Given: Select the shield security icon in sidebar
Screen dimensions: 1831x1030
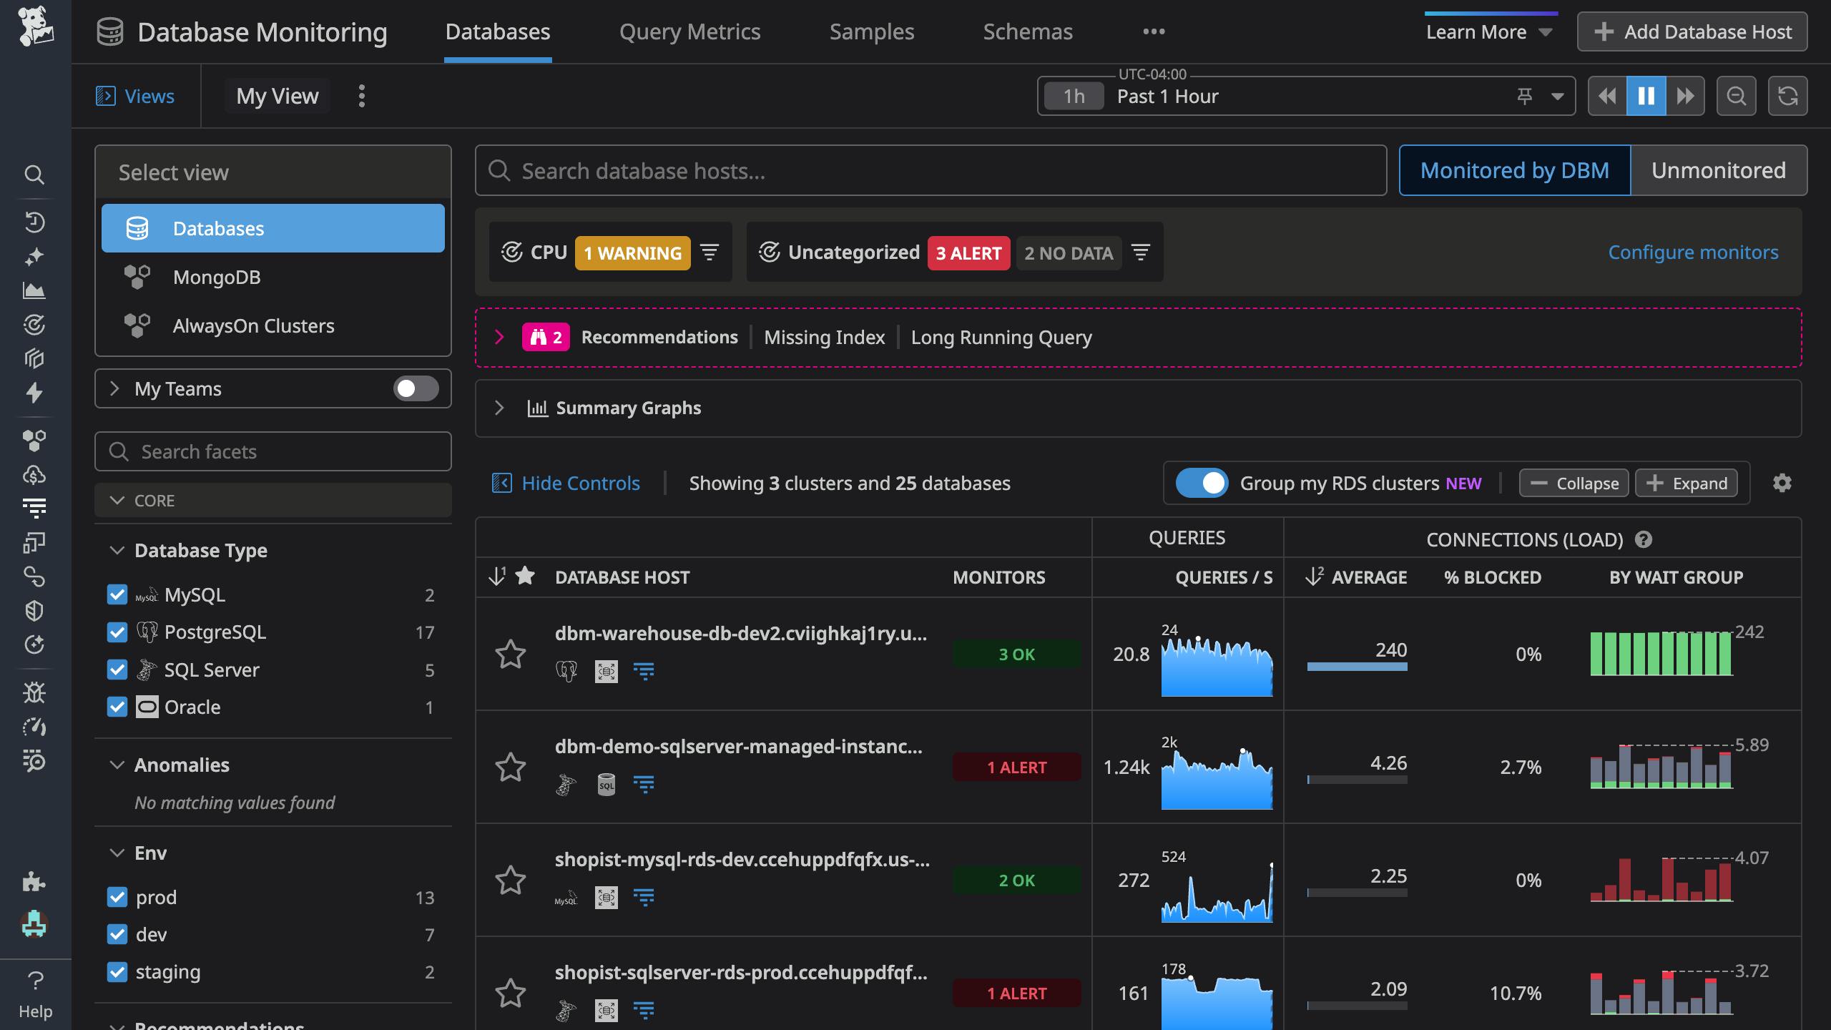Looking at the screenshot, I should coord(34,610).
